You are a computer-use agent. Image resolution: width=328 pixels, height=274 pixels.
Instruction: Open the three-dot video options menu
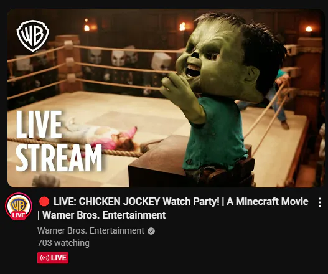(320, 202)
